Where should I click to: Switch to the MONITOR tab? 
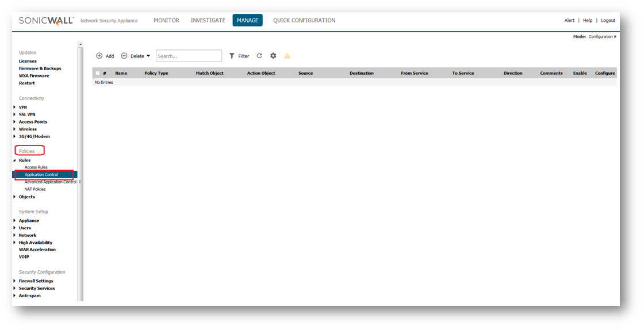pyautogui.click(x=166, y=20)
